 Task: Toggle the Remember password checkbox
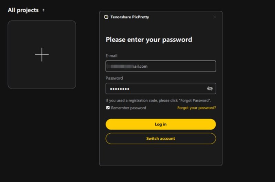(108, 108)
